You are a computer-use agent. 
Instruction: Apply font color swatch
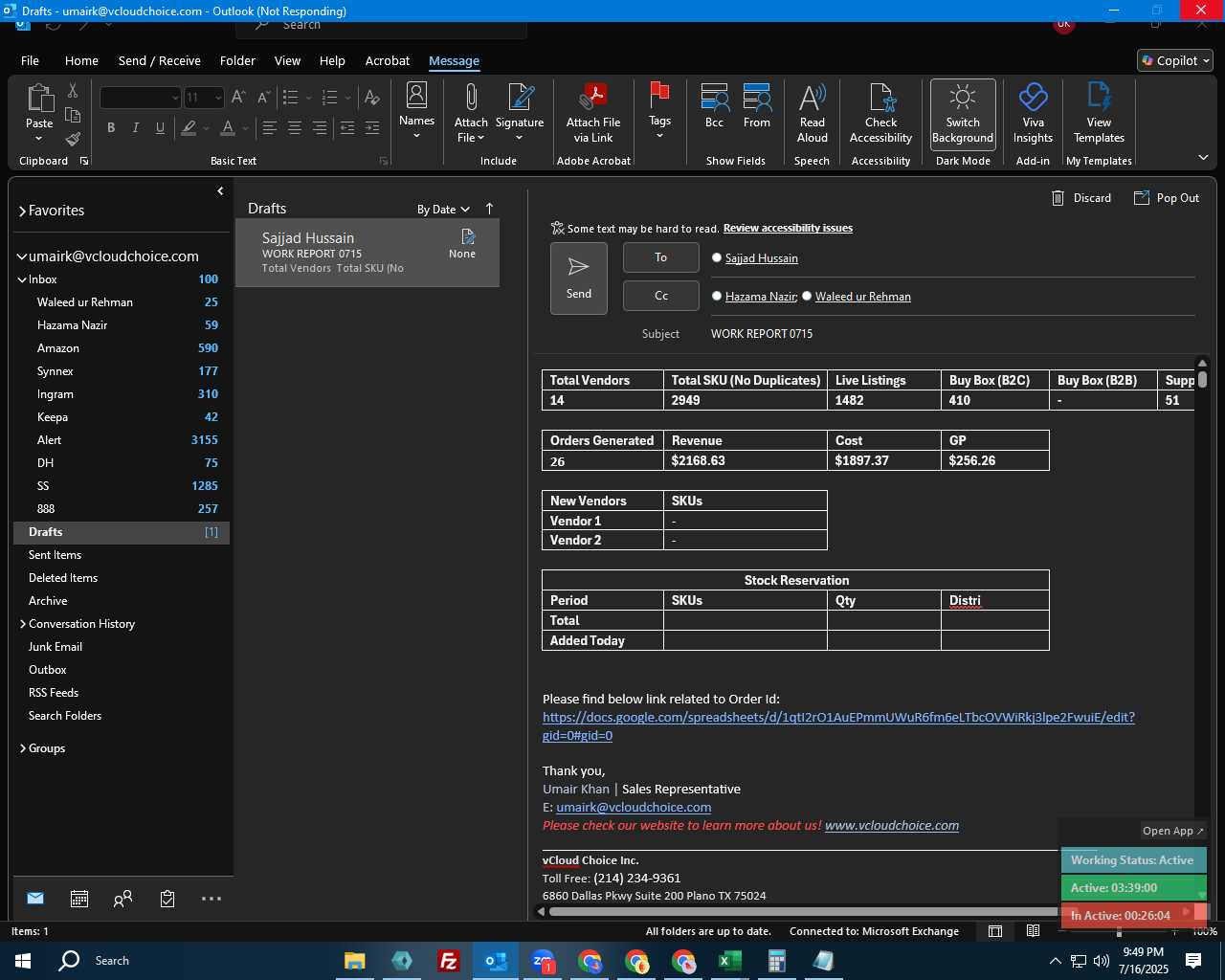click(228, 127)
